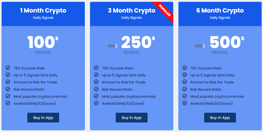The image size is (263, 132).
Task: Click checkmark next to Risk Reward Ratio in 3 Month plan
Action: [96, 89]
